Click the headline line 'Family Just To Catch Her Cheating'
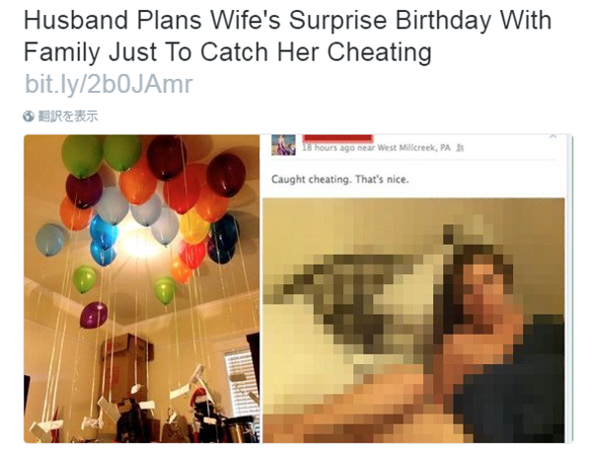This screenshot has height=453, width=592. tap(228, 52)
